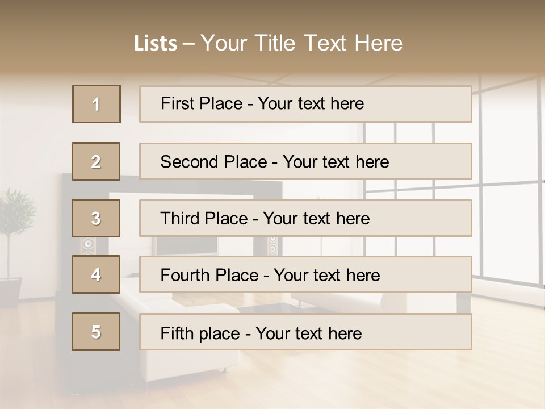Click the number 1 box

97,104
